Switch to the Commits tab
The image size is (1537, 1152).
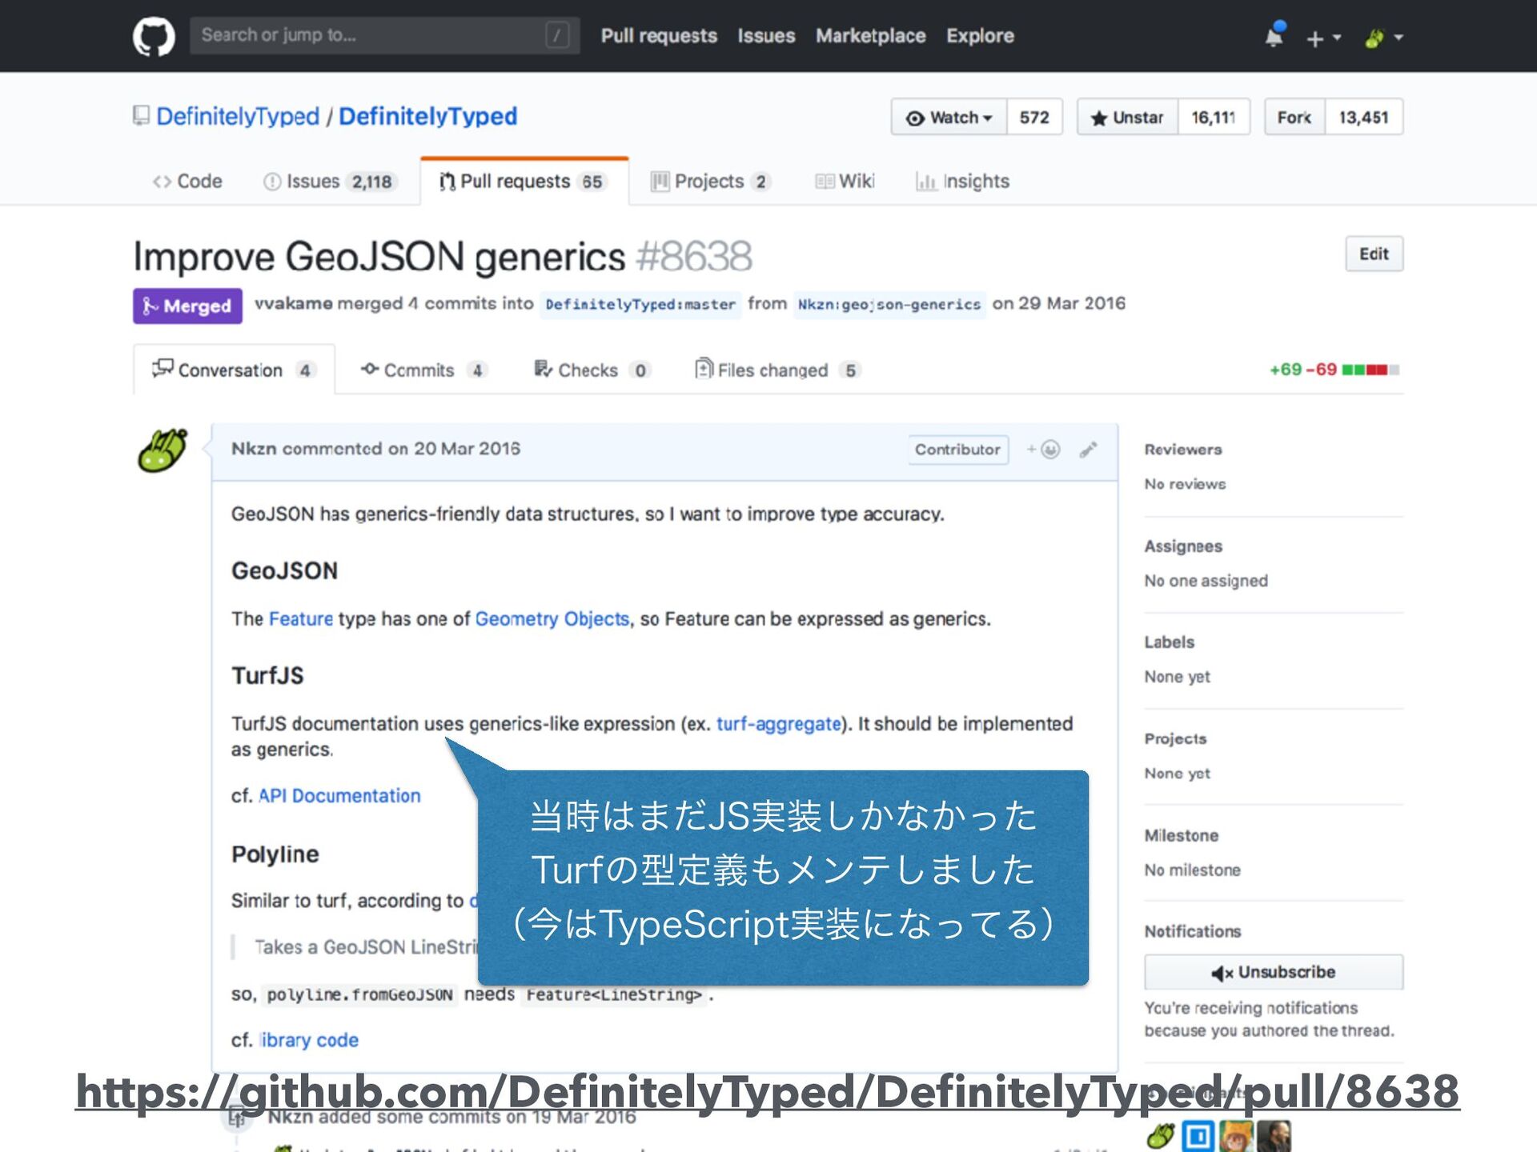[x=419, y=370]
